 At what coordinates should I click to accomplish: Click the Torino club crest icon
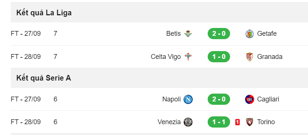(x=249, y=122)
